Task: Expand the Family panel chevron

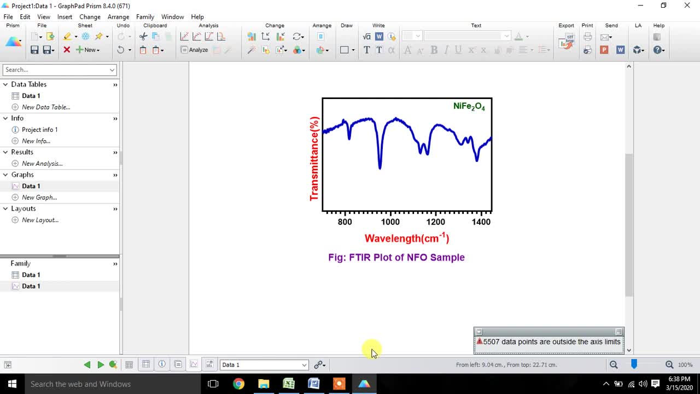Action: [x=115, y=264]
